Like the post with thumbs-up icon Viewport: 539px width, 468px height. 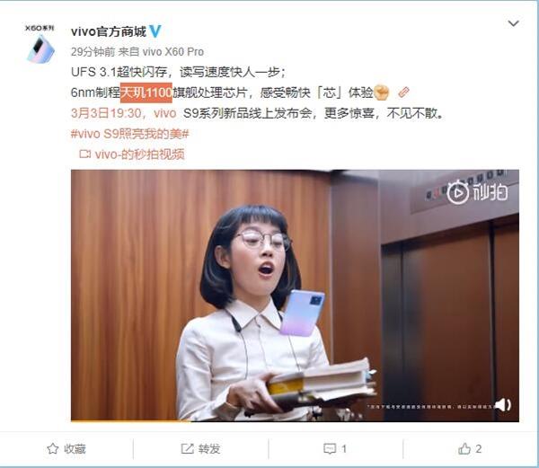point(470,449)
